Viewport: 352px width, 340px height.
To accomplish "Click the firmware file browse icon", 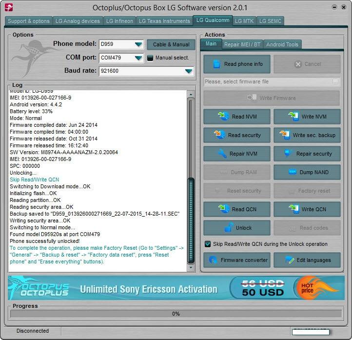I will pyautogui.click(x=335, y=81).
